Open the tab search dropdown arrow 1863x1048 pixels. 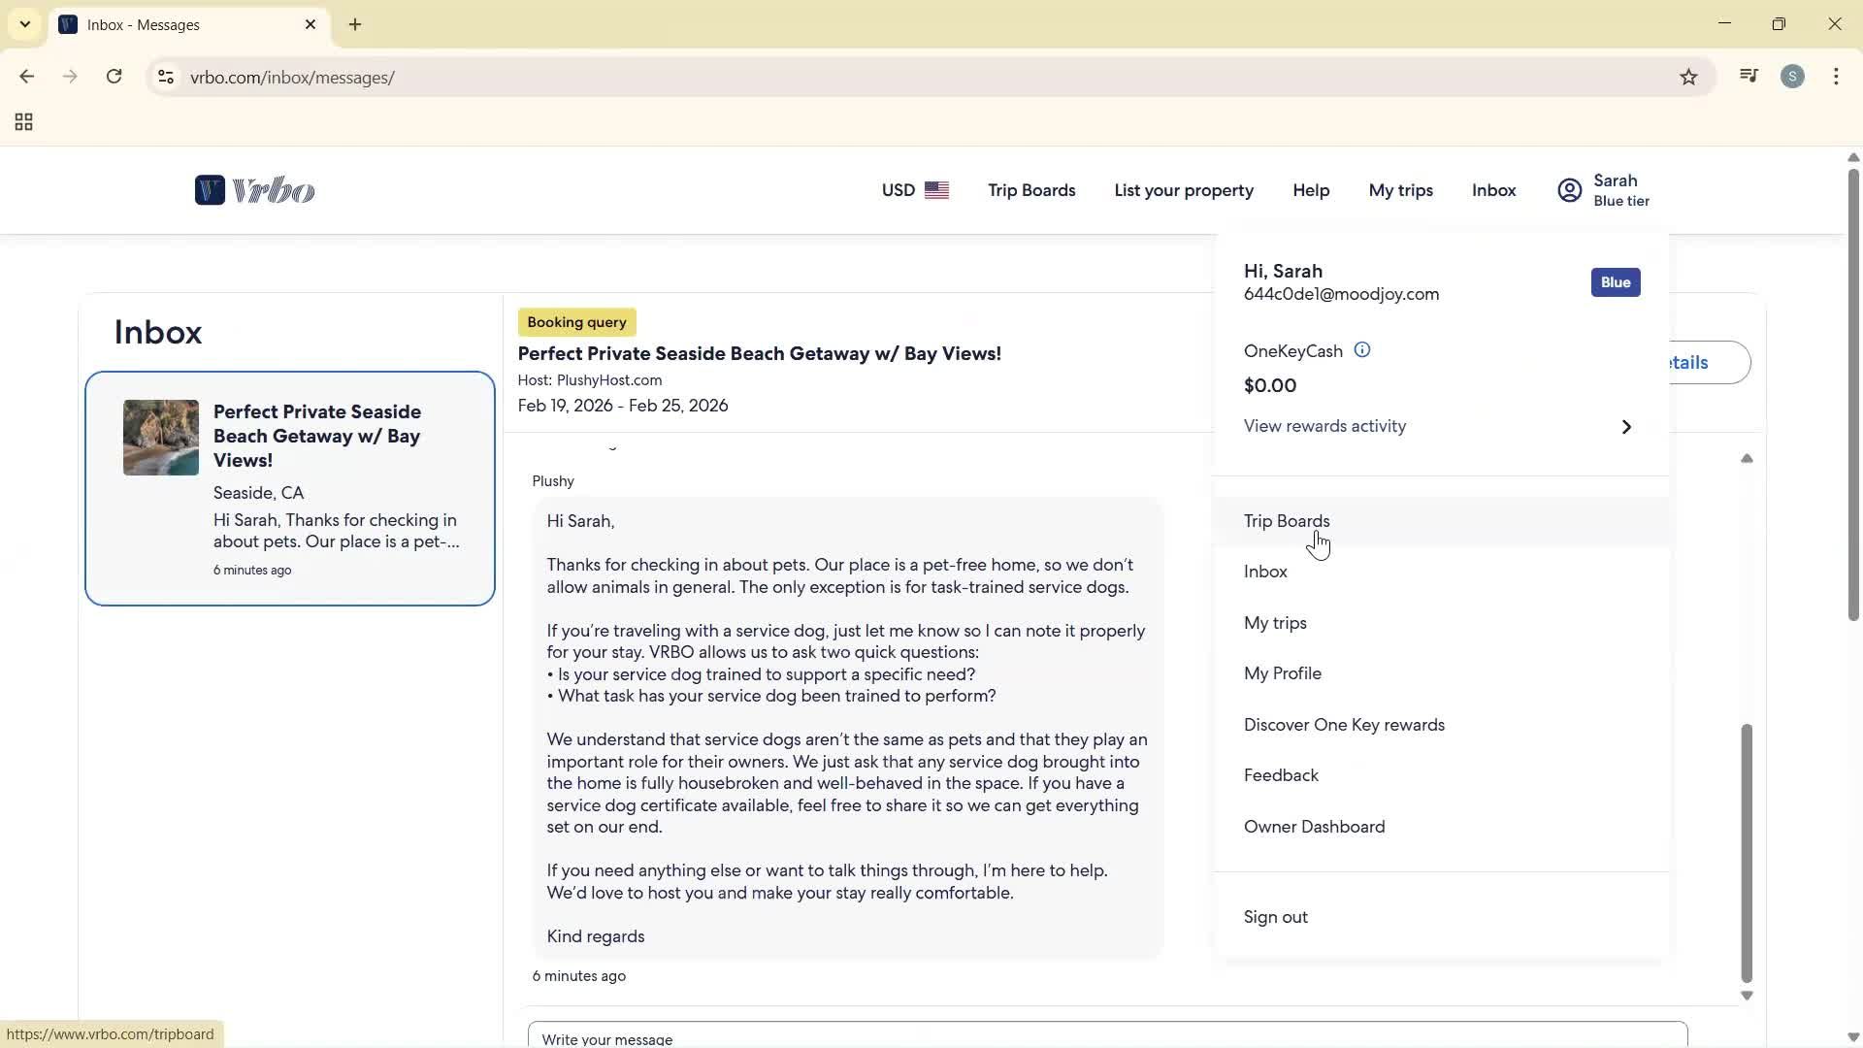point(24,23)
